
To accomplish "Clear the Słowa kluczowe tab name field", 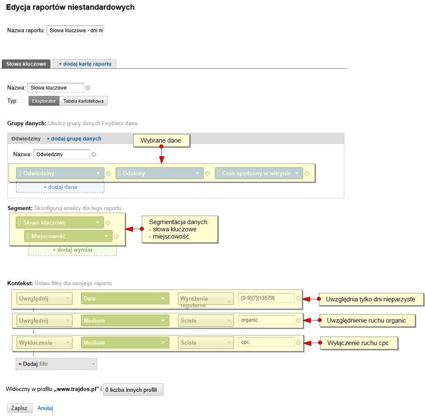I will (x=88, y=88).
